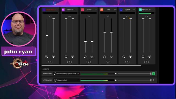Mute Input (SSL 2+) in the stream mix
Image resolution: width=176 pixels, height=99 pixels.
pos(150,57)
